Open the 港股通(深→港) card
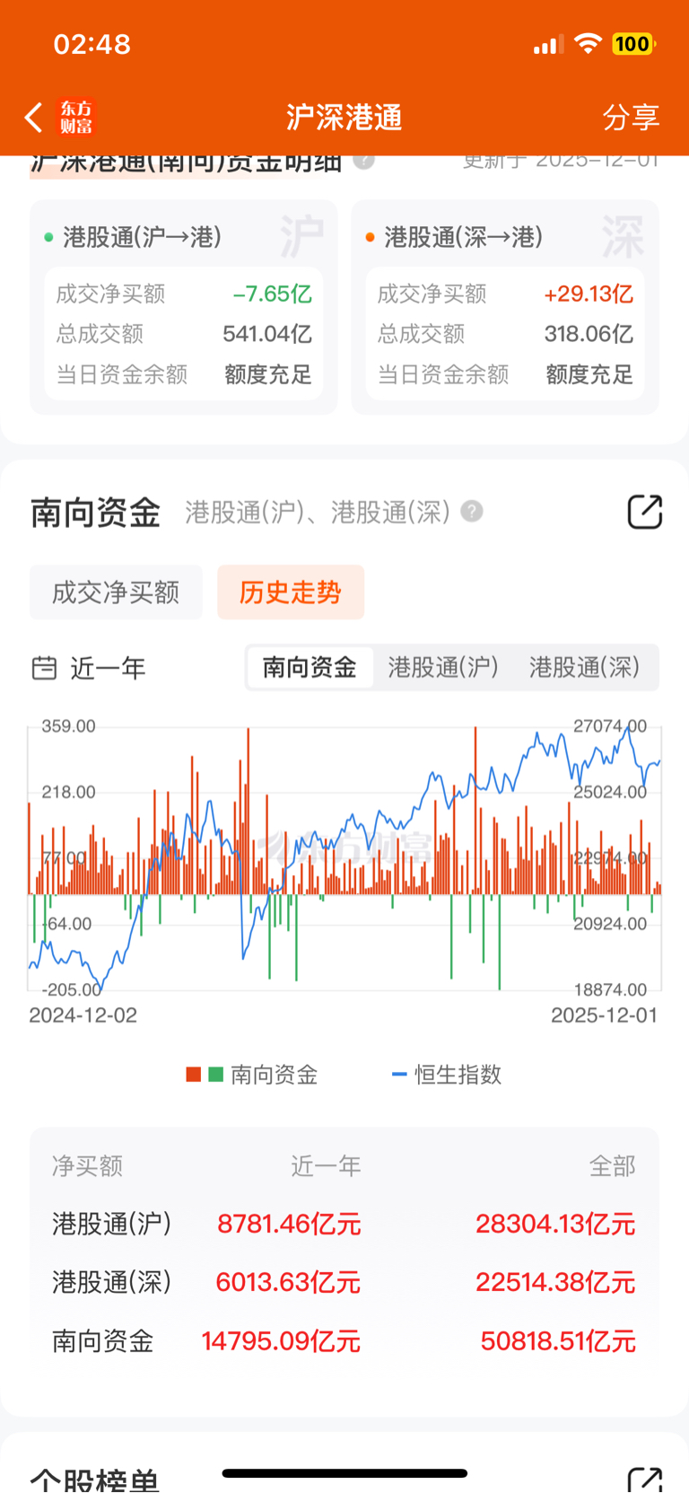 click(x=505, y=307)
